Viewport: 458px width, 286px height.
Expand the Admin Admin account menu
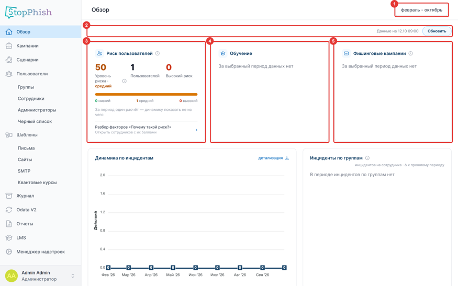73,276
